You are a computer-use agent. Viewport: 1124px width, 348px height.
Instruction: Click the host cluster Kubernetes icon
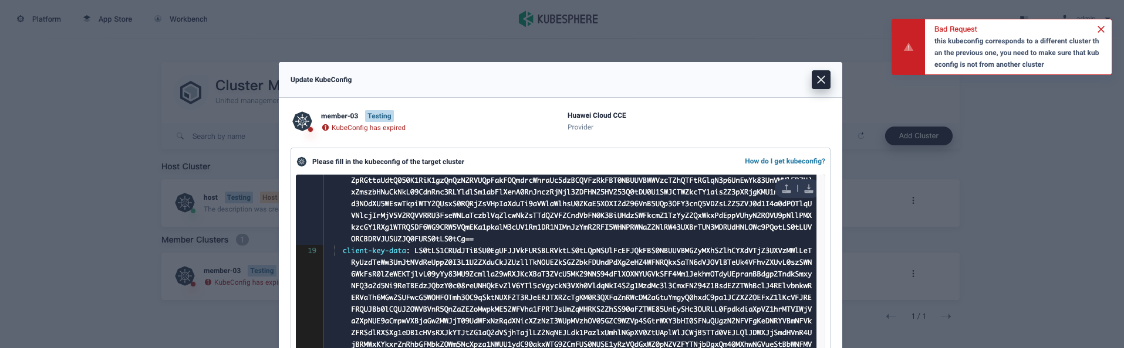click(185, 203)
